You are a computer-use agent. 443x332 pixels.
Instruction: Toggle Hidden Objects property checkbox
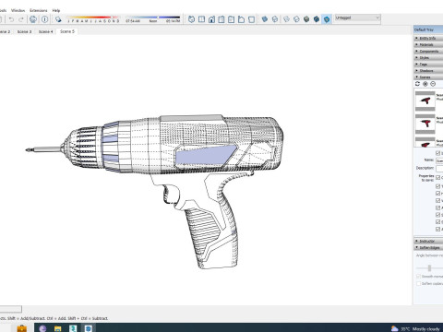pos(438,193)
